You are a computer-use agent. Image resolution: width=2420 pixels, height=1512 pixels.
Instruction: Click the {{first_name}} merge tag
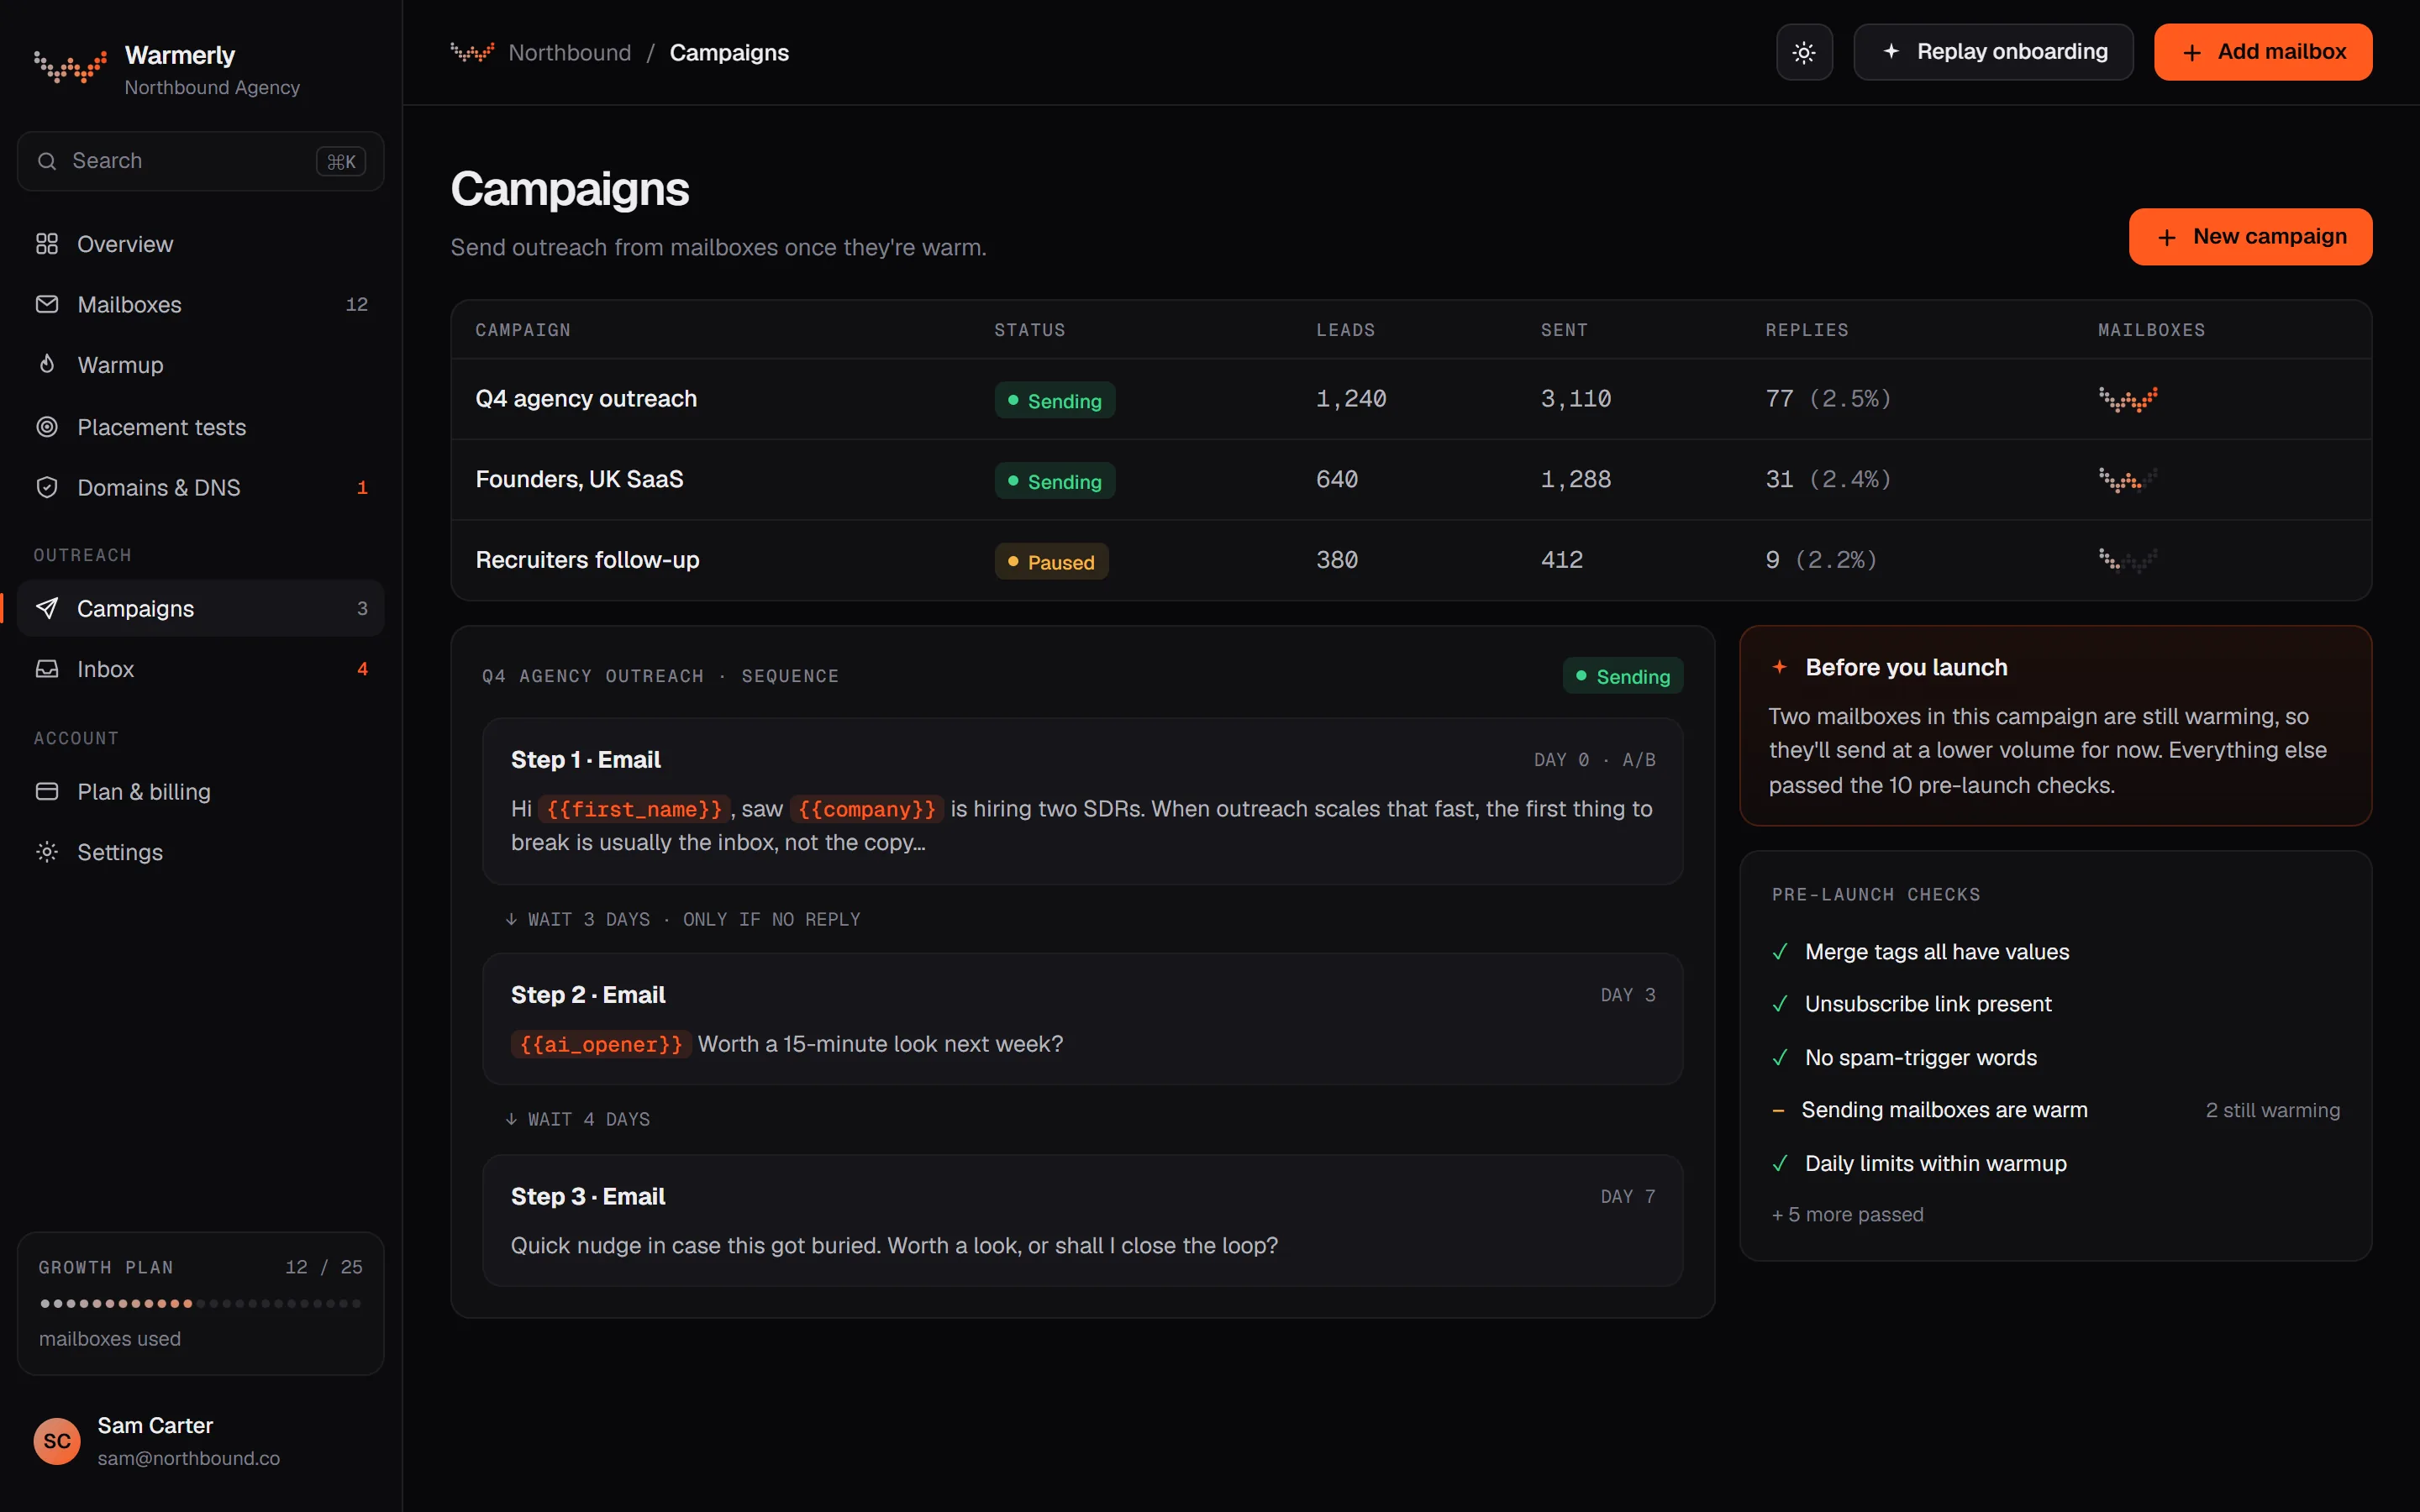[634, 809]
